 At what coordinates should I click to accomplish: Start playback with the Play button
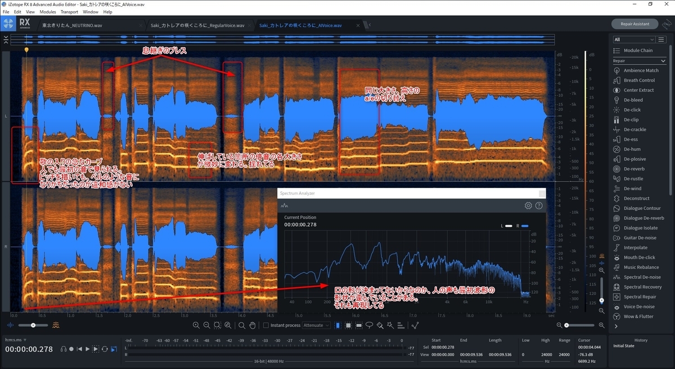click(87, 349)
